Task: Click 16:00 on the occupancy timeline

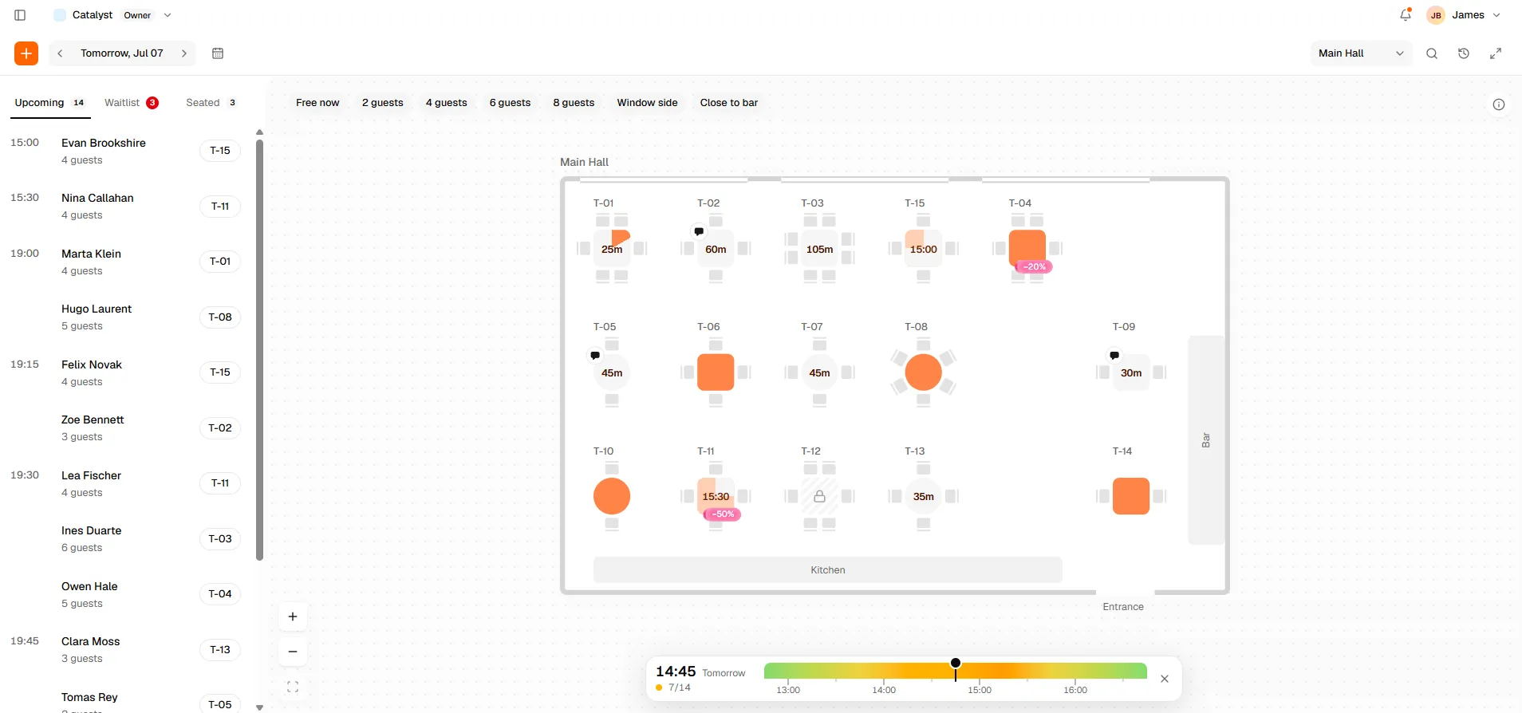Action: (x=1075, y=690)
